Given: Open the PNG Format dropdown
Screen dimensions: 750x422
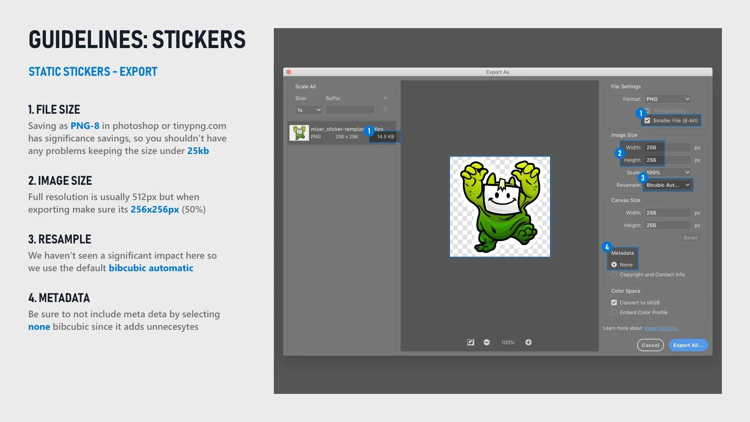Looking at the screenshot, I should [x=668, y=99].
